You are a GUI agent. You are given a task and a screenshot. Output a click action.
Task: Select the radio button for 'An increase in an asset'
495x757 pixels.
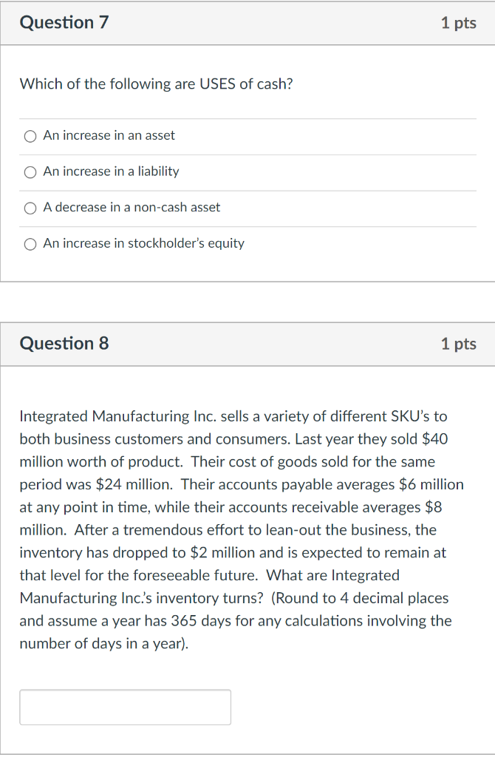tap(30, 136)
